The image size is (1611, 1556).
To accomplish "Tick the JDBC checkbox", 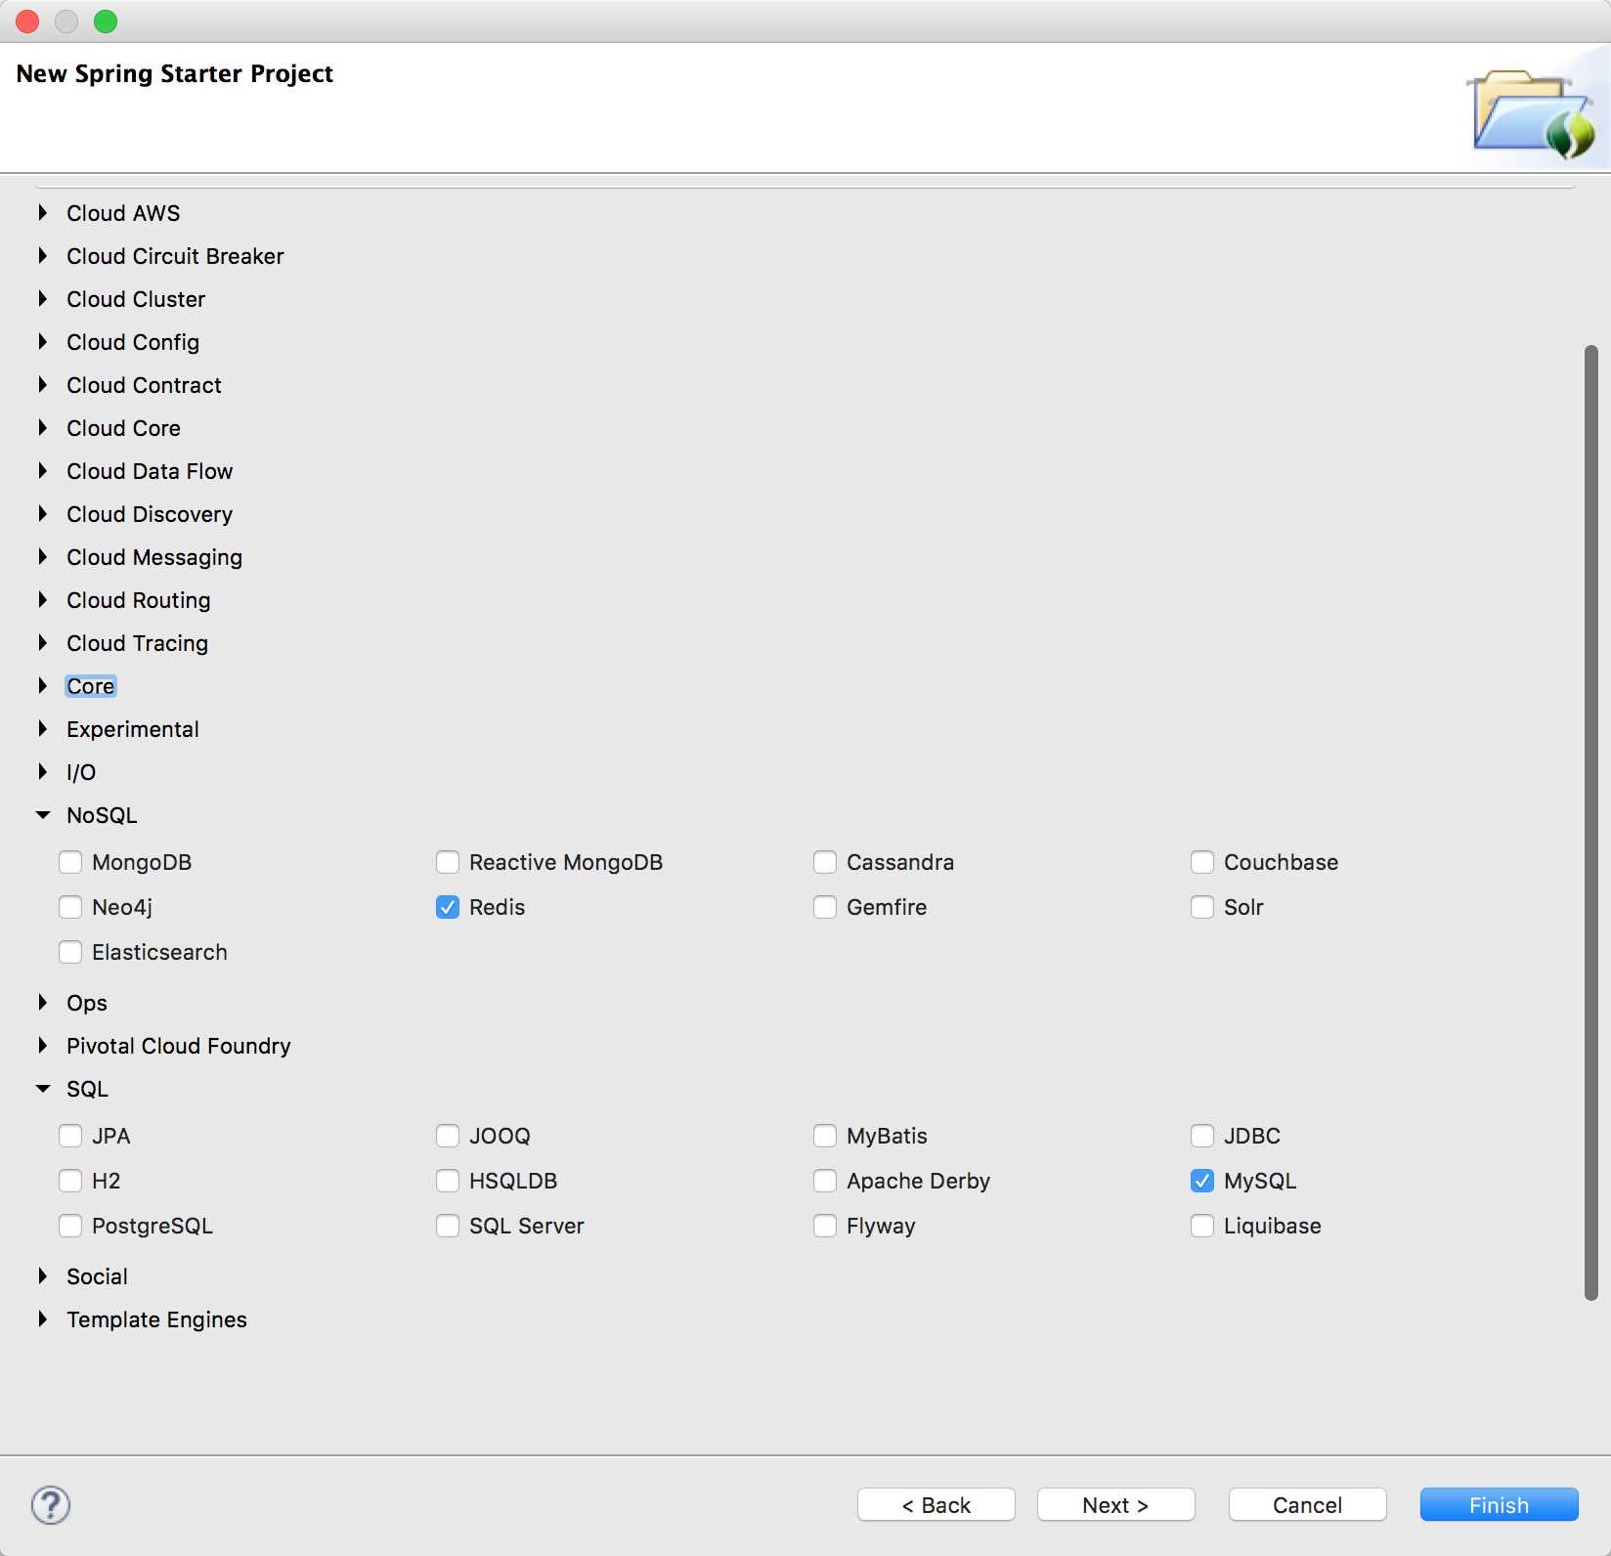I will pos(1202,1136).
